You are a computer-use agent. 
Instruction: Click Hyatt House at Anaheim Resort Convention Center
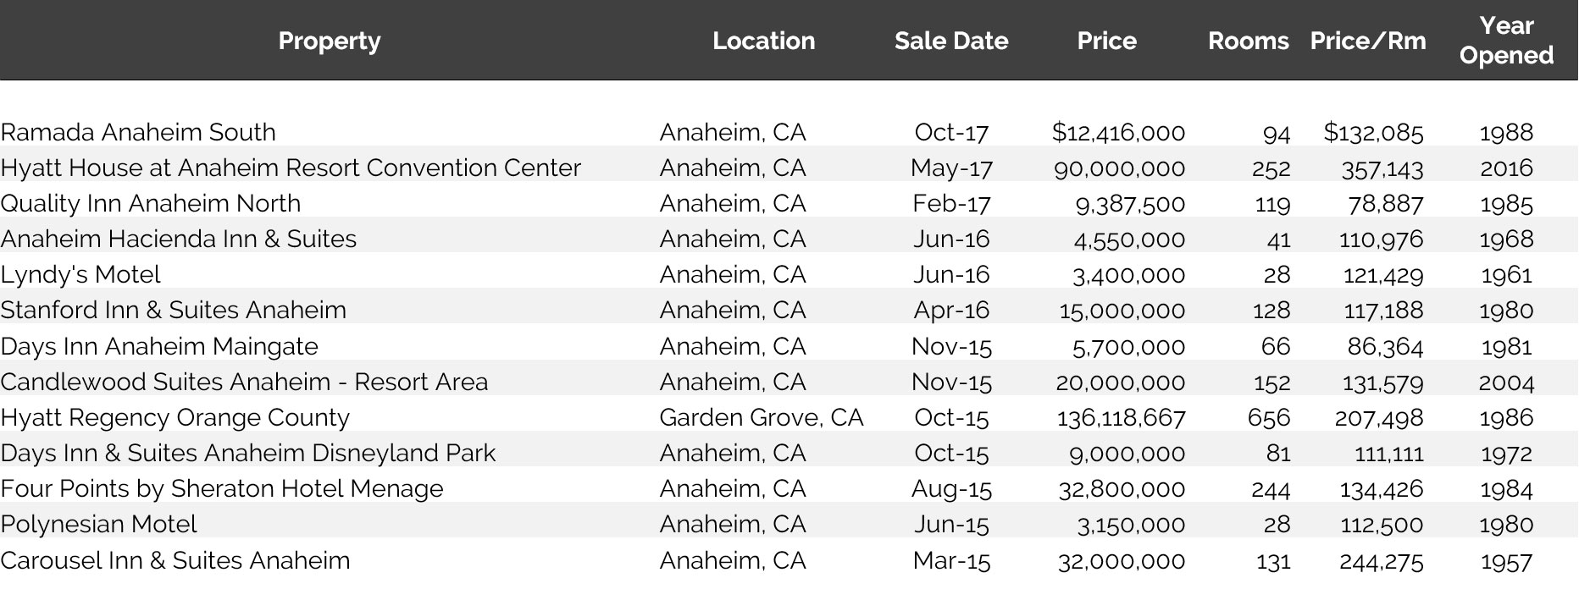(291, 168)
